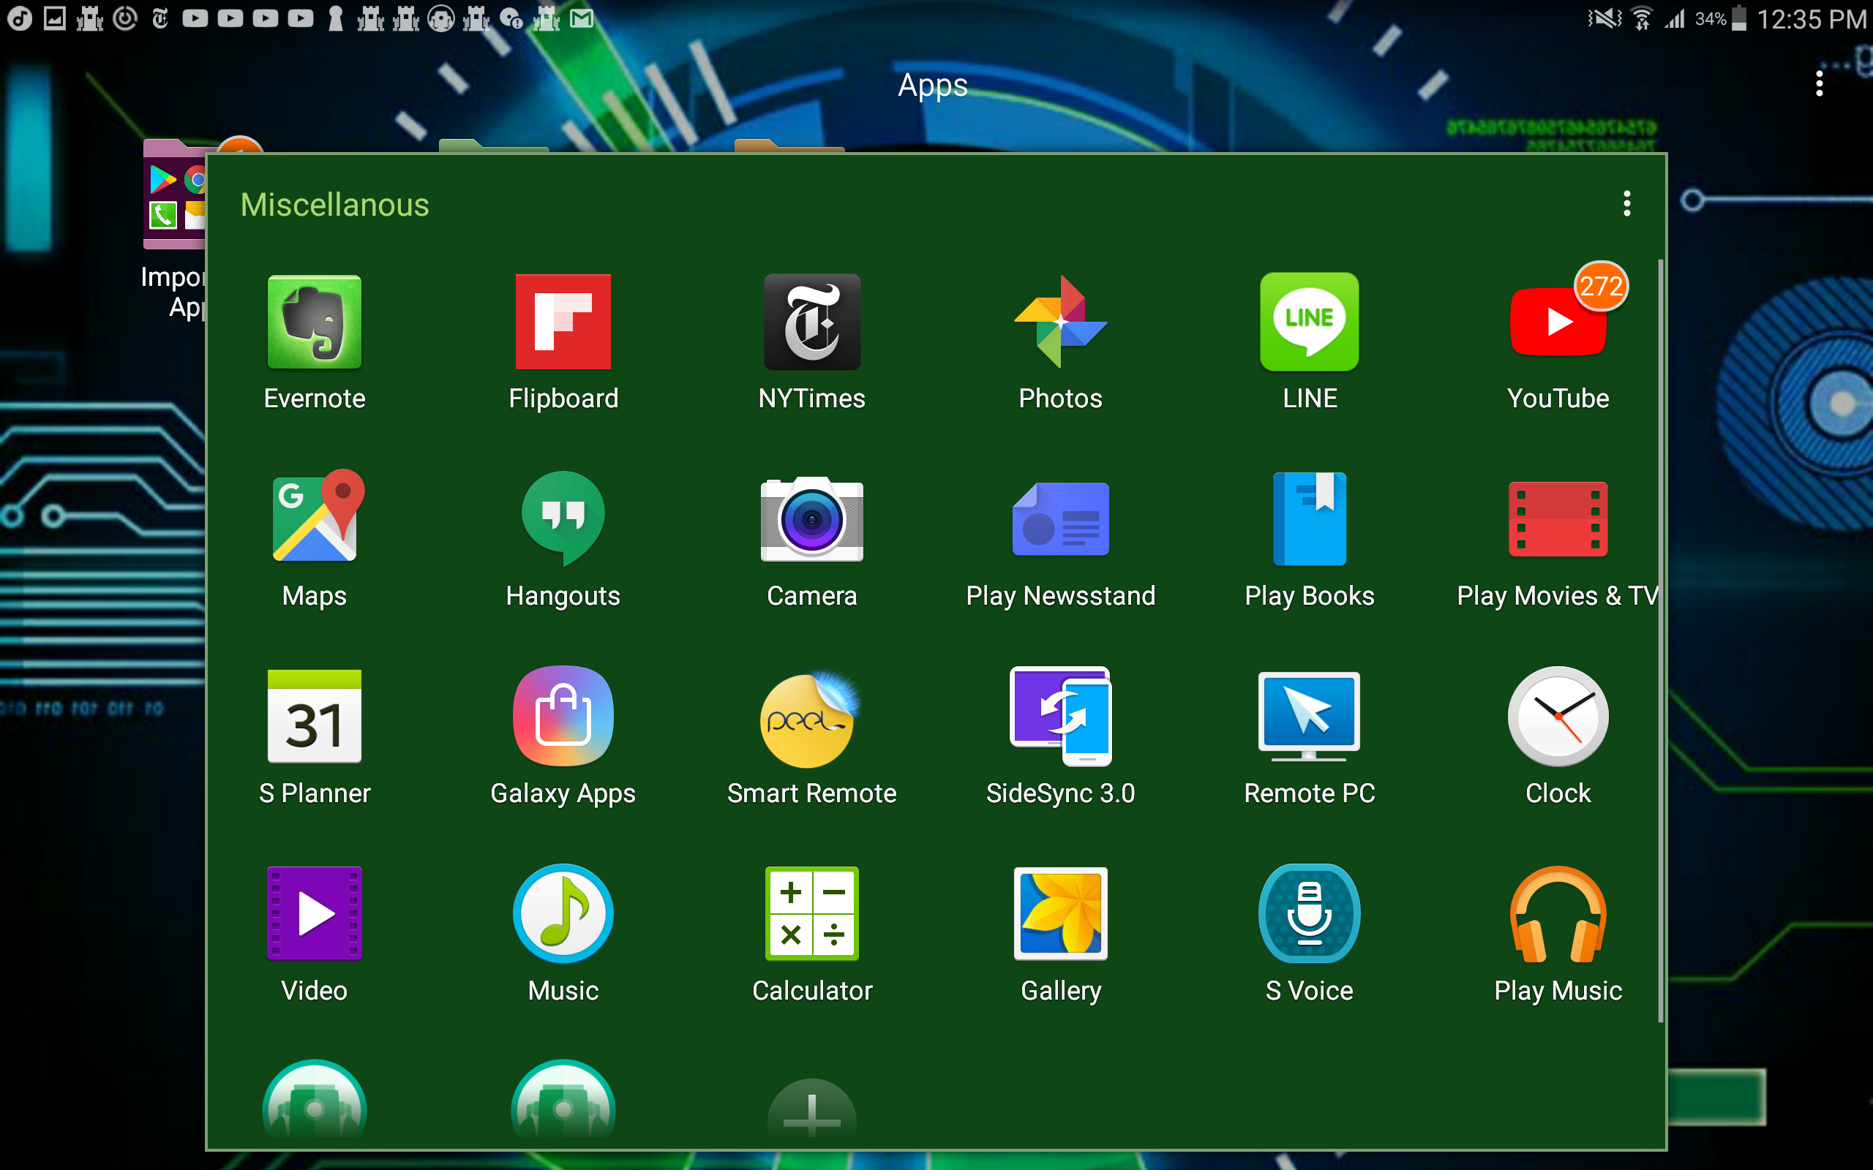Open Apps screen overflow menu
The width and height of the screenshot is (1873, 1170).
pyautogui.click(x=1819, y=83)
